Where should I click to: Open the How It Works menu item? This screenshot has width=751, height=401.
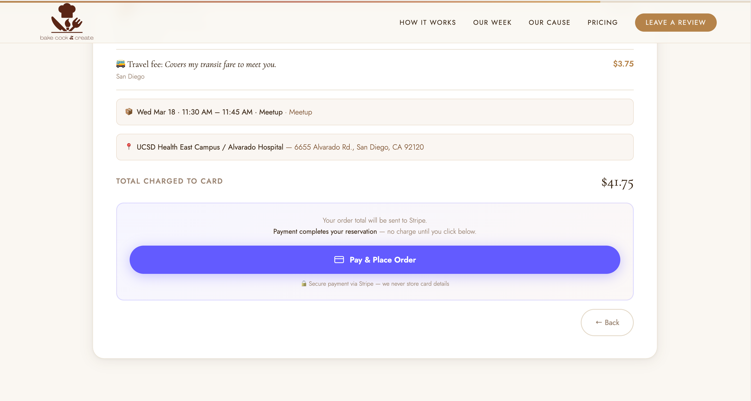(x=427, y=22)
